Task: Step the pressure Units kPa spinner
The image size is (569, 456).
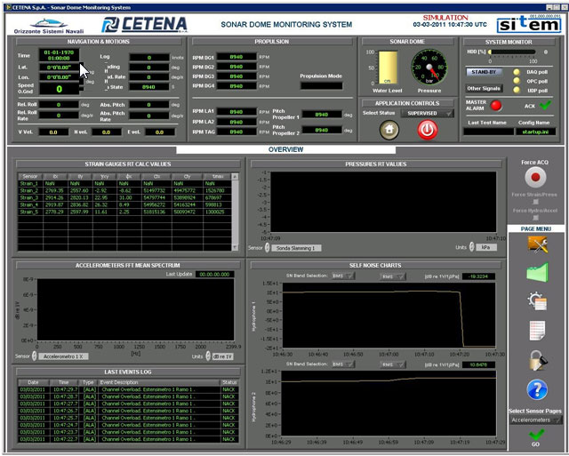Action: [471, 247]
